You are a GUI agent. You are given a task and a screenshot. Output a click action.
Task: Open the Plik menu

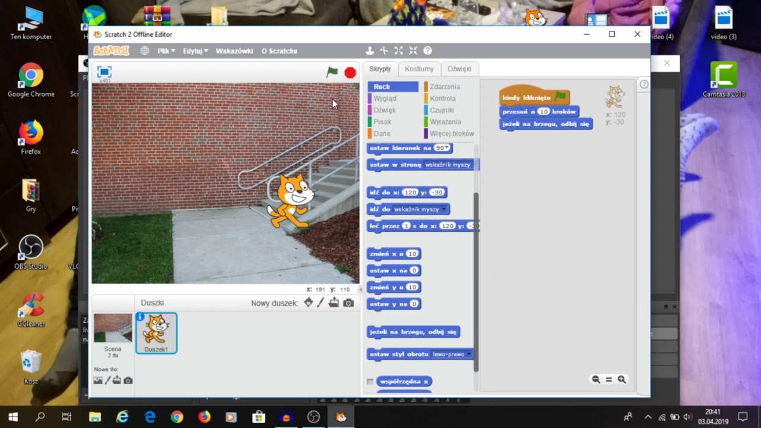click(x=166, y=51)
